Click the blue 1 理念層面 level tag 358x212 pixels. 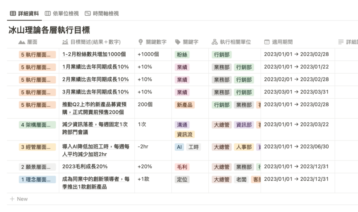click(x=37, y=180)
